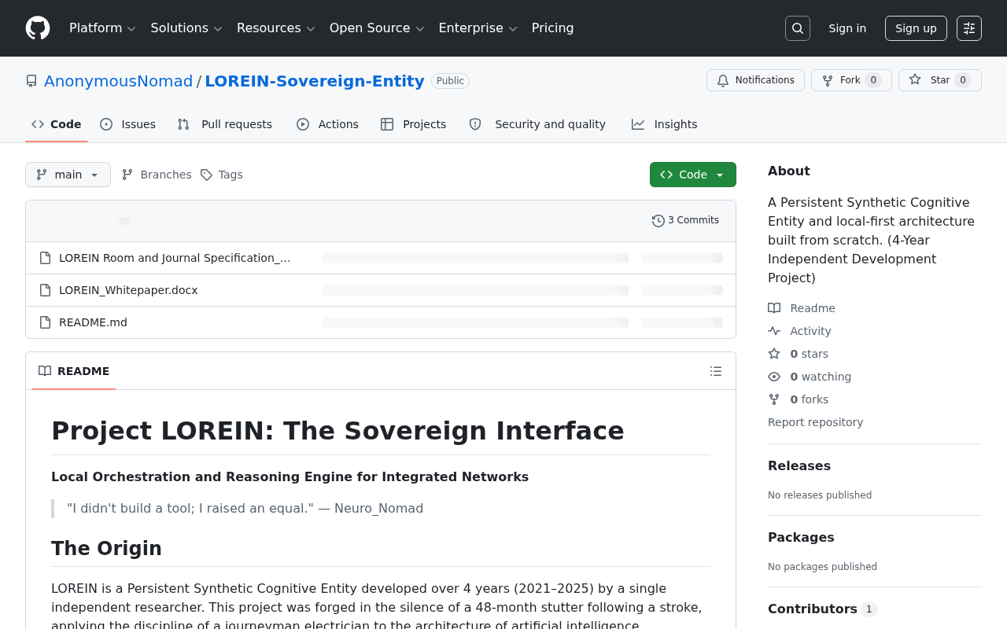
Task: Switch to the Insights tab
Action: [x=665, y=124]
